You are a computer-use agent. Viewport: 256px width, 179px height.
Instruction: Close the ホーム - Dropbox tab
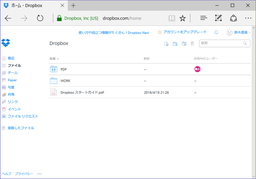coord(62,6)
